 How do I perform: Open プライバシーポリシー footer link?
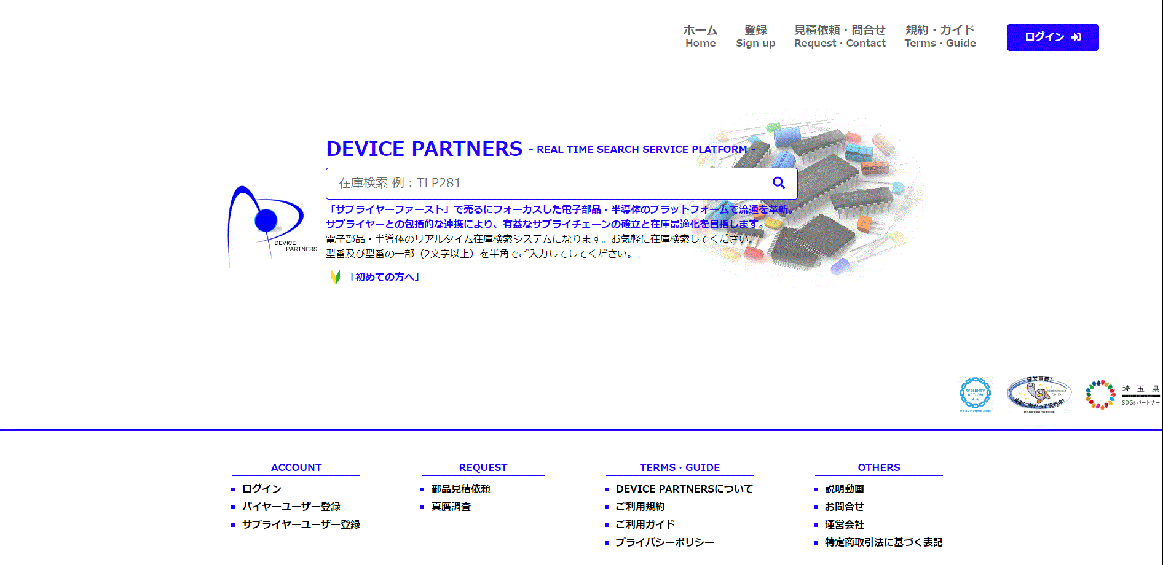pos(664,542)
